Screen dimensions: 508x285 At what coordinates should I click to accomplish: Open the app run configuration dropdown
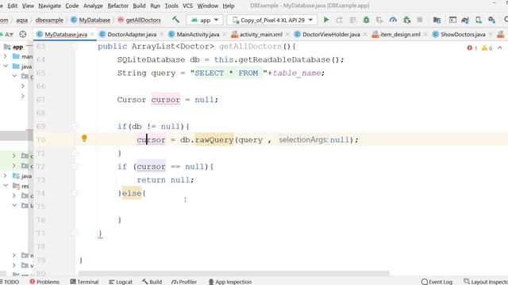[205, 20]
